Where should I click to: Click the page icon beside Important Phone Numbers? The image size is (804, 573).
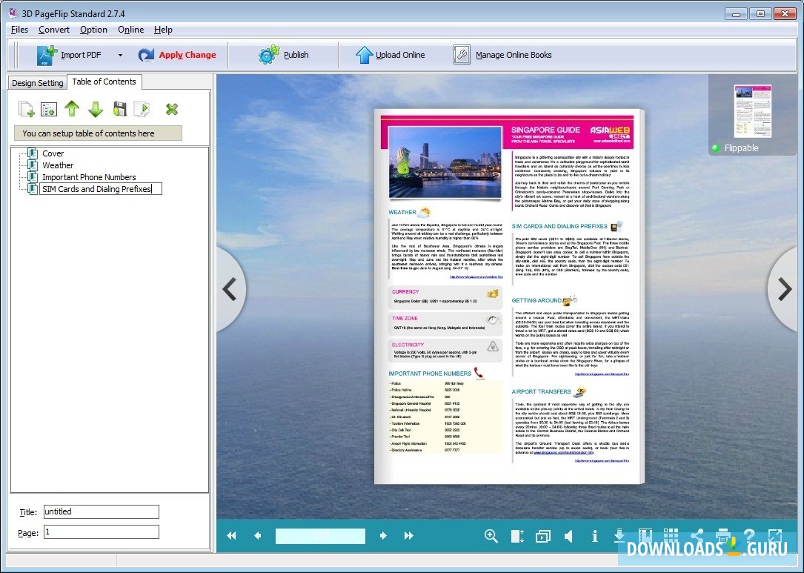tap(33, 177)
